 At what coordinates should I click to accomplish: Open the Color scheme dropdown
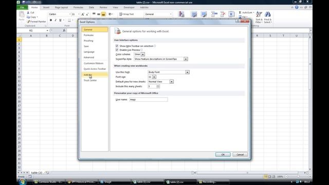coord(143,54)
